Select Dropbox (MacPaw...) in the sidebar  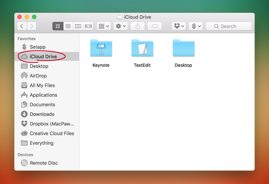(x=47, y=124)
